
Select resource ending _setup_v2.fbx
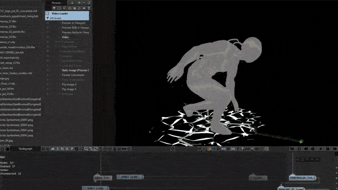point(10,63)
